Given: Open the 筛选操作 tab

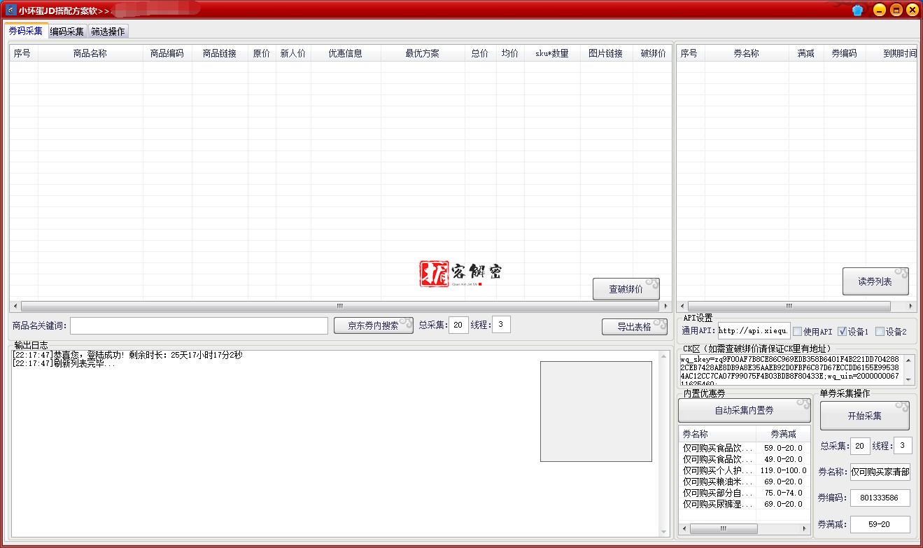Looking at the screenshot, I should coord(108,31).
